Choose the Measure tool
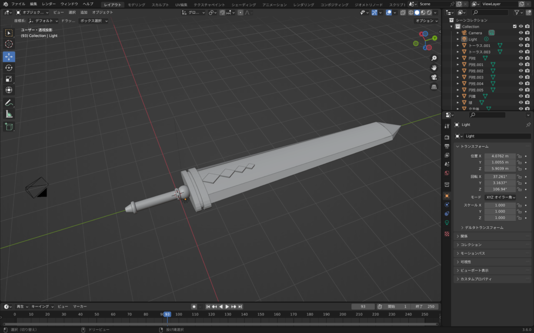Viewport: 534px width, 333px height. (x=9, y=114)
